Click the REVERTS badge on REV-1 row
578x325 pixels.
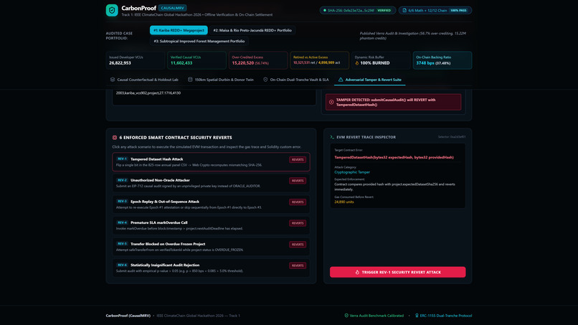(x=298, y=160)
